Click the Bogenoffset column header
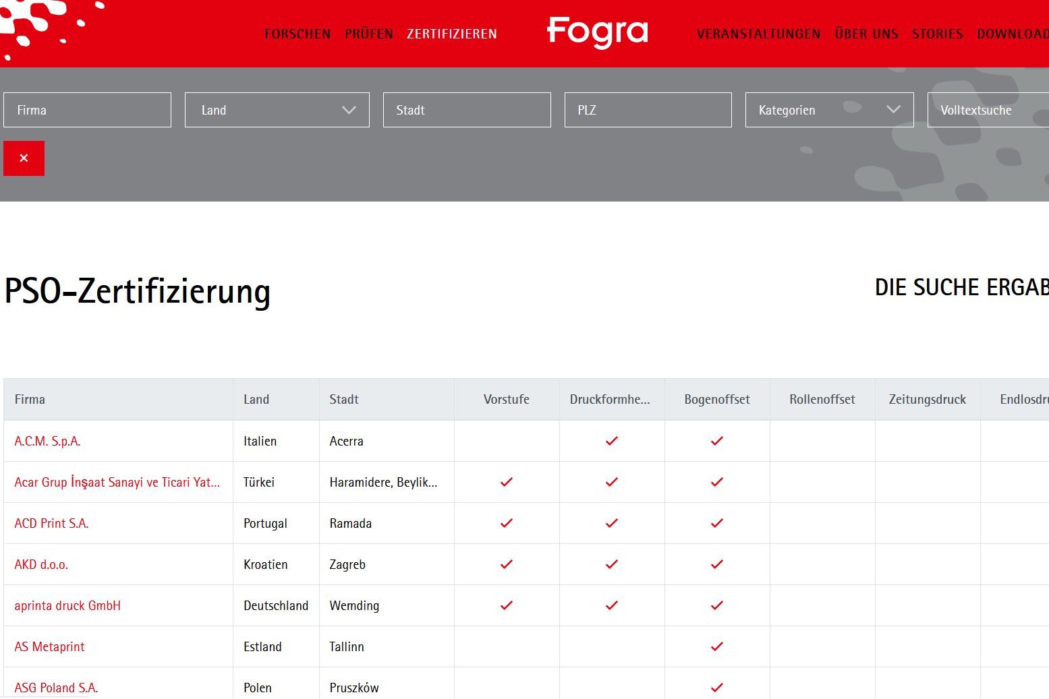Screen dimensions: 1049x699 717,399
